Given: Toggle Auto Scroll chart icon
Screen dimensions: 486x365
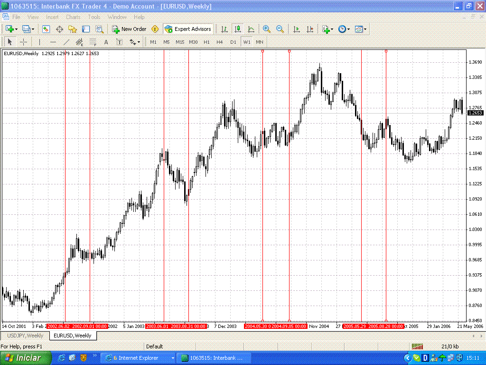Looking at the screenshot, I should pos(297,29).
